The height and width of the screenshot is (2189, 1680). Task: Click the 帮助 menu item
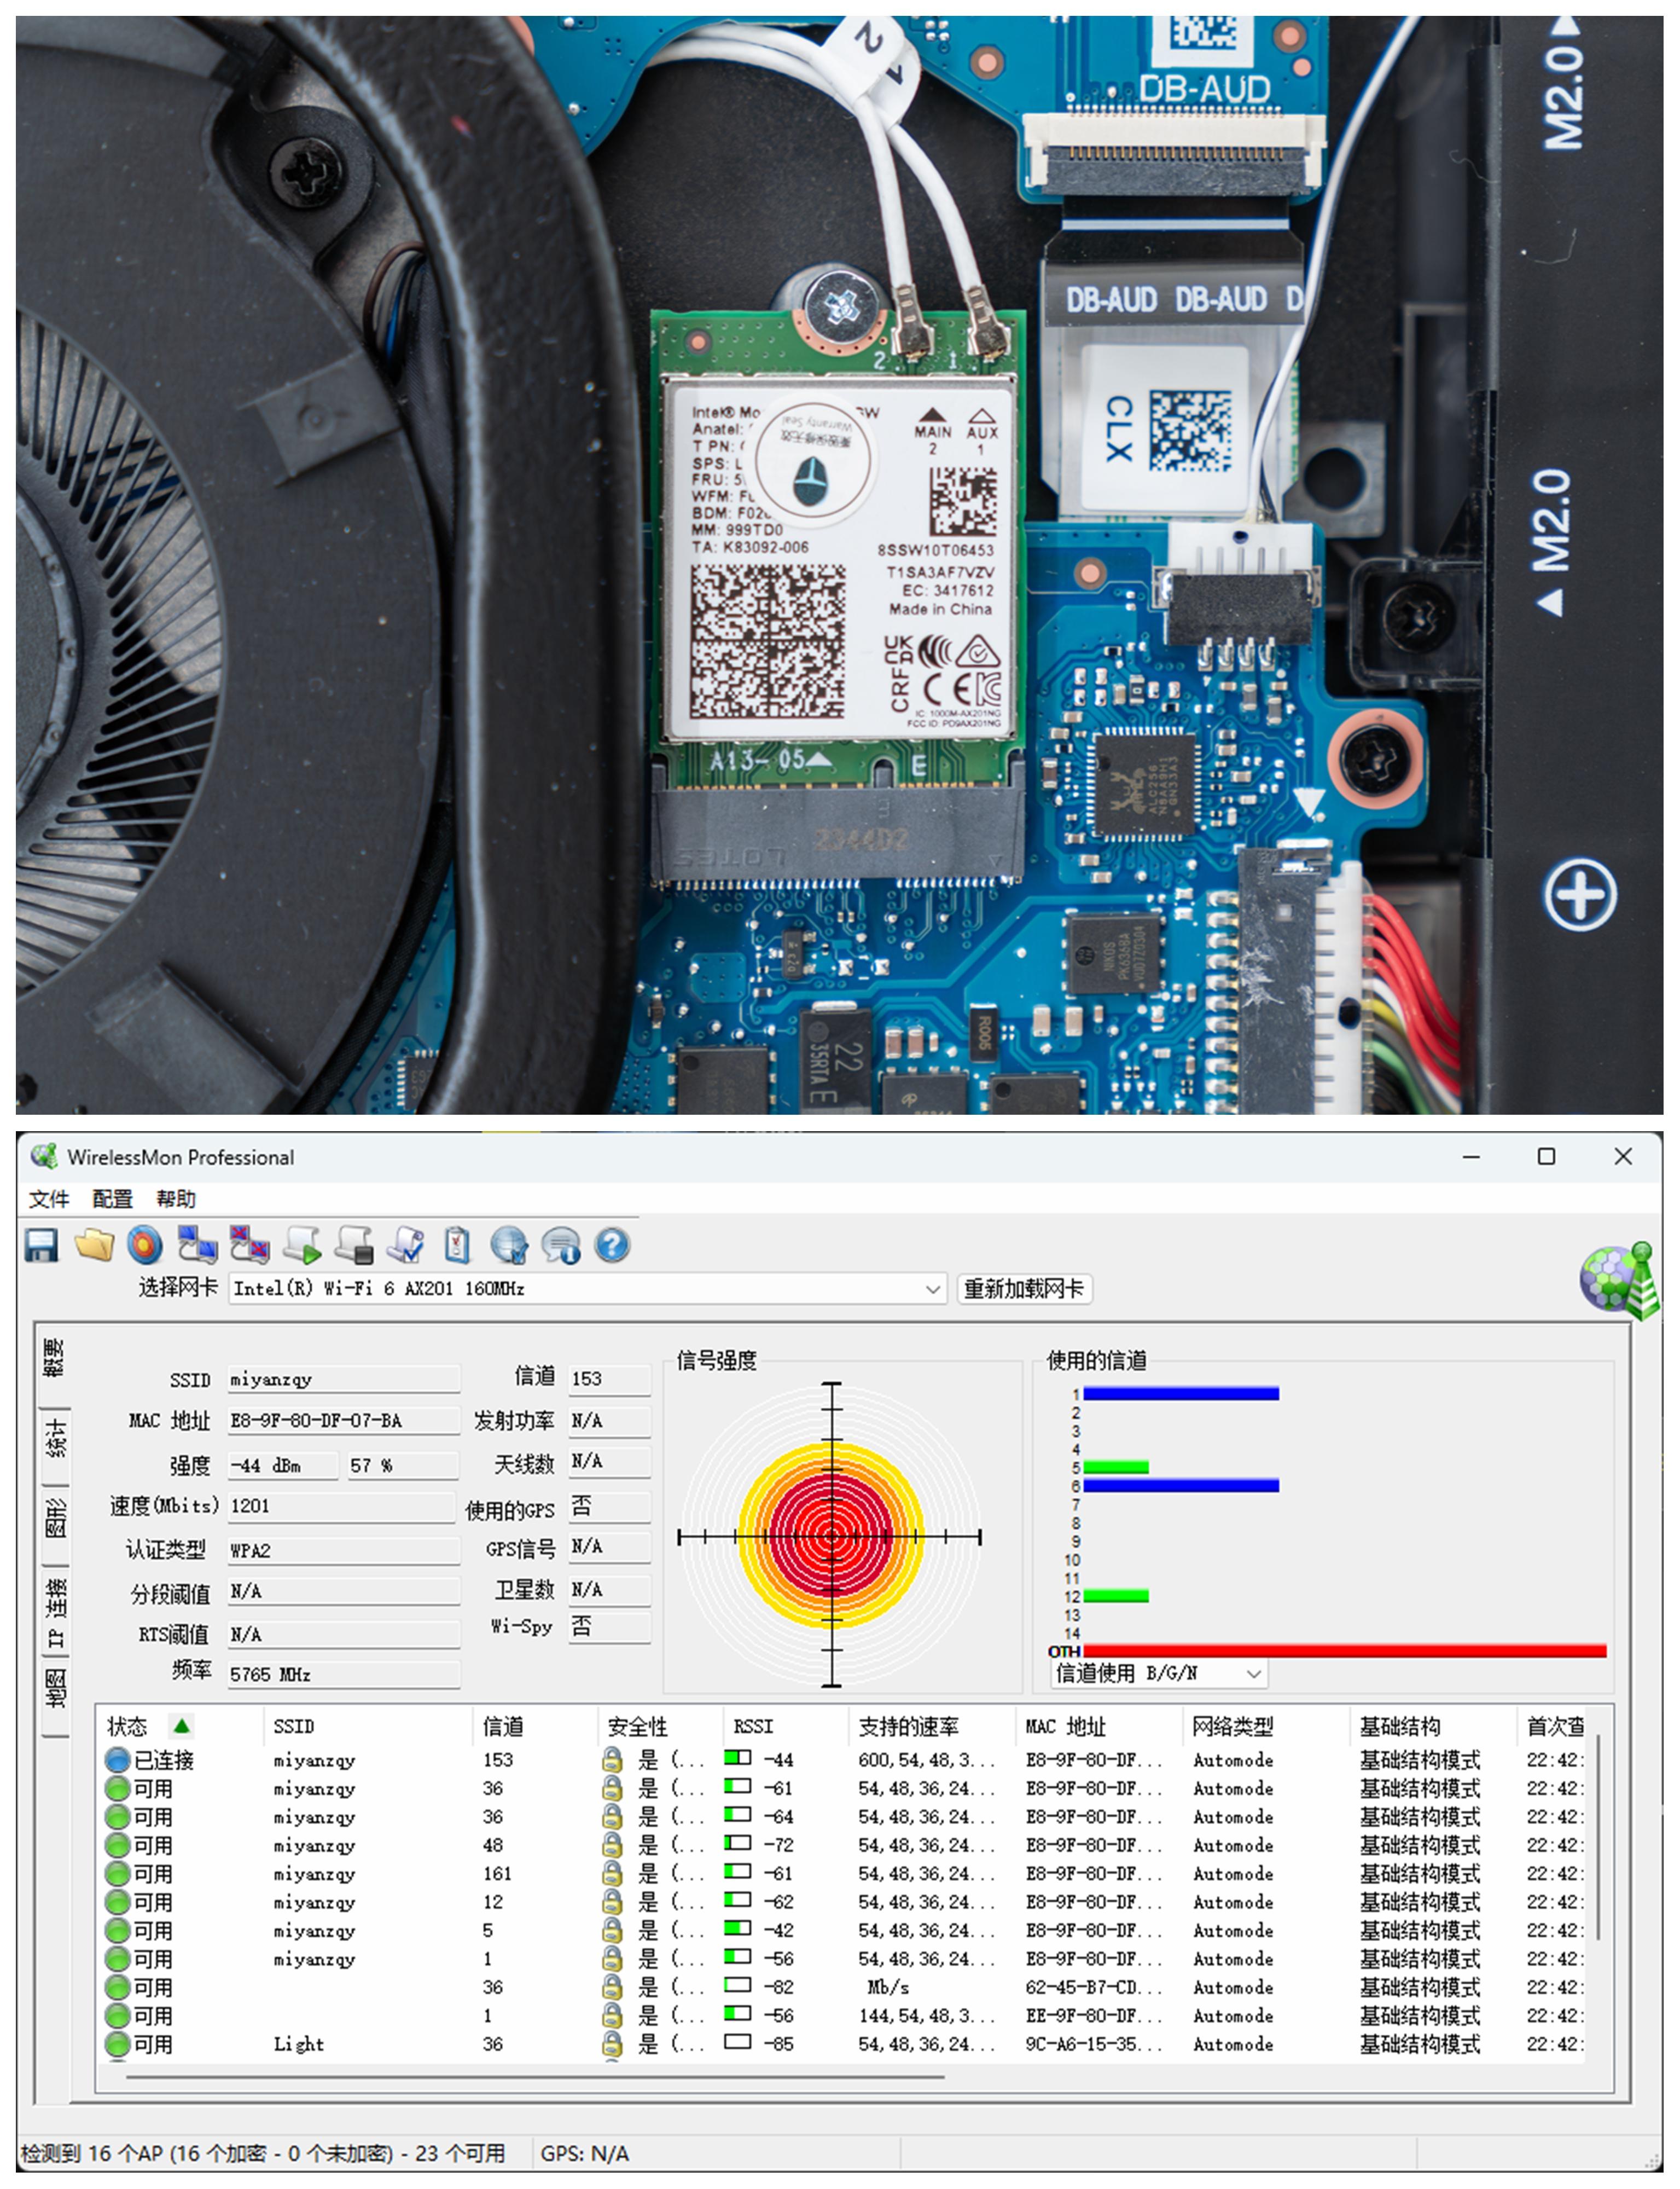point(176,1198)
